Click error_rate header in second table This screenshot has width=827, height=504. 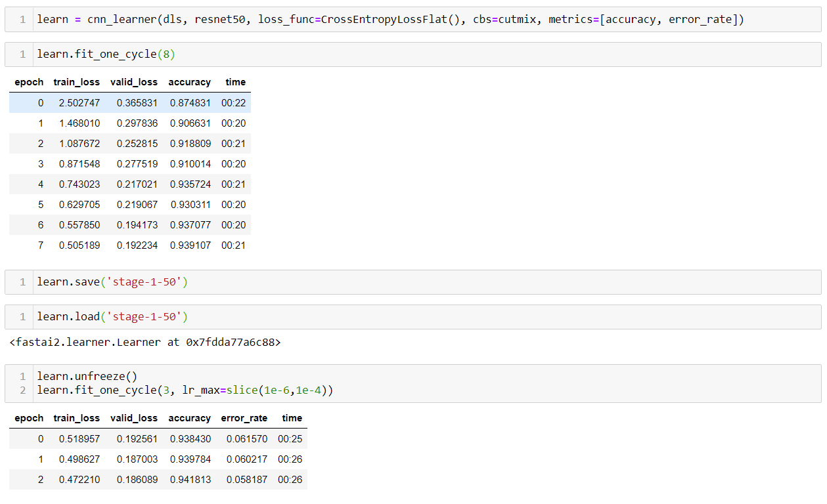pyautogui.click(x=244, y=418)
